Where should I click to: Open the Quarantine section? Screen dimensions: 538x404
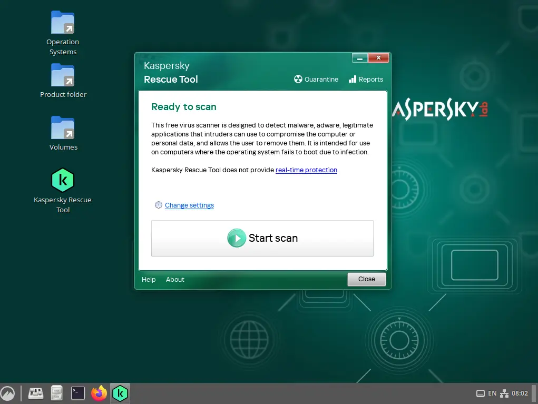pyautogui.click(x=316, y=79)
